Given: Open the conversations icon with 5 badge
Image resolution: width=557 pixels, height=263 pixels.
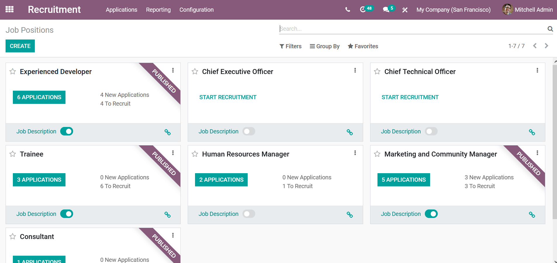Looking at the screenshot, I should coord(386,10).
